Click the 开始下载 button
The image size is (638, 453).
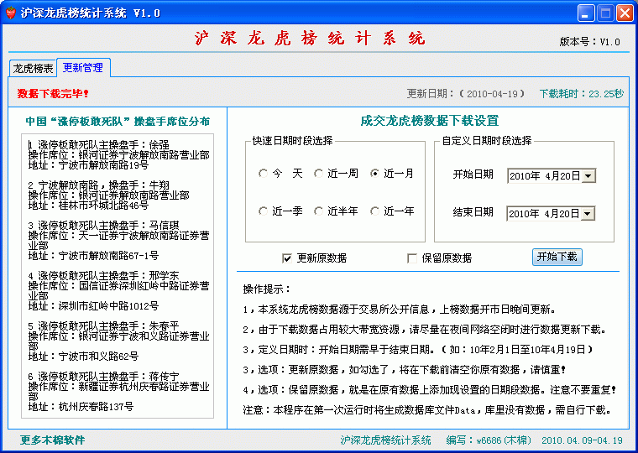coord(557,257)
